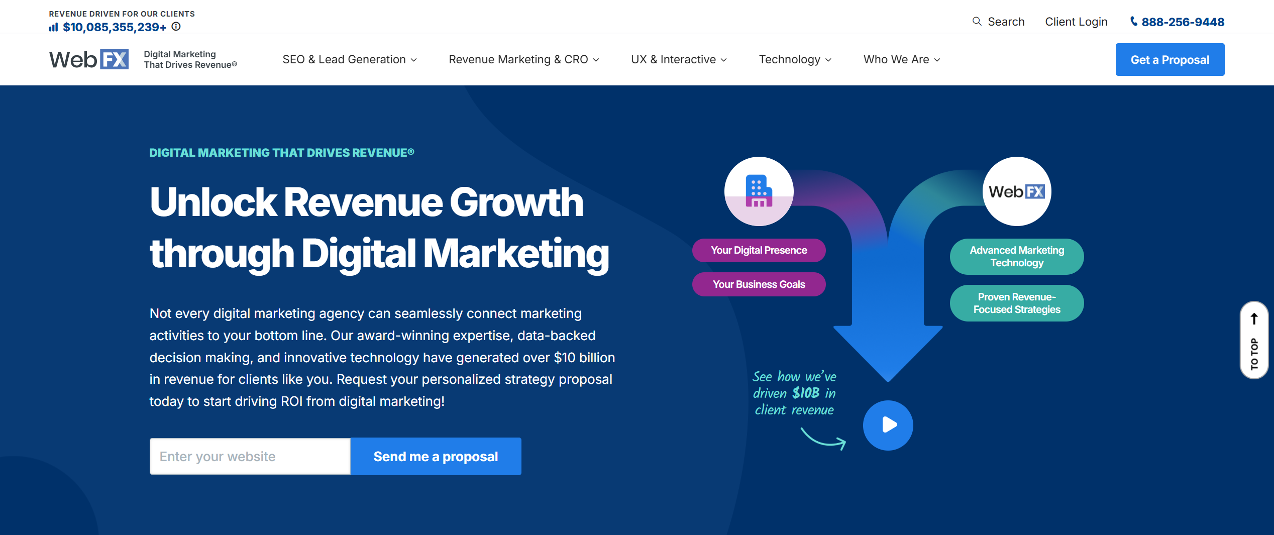Play the client revenue video
1274x535 pixels.
[888, 425]
